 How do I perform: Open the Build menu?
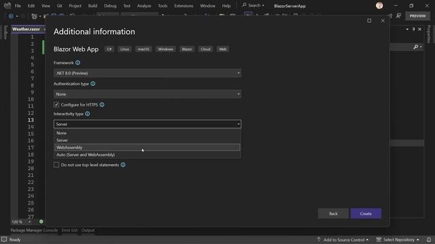pos(92,6)
